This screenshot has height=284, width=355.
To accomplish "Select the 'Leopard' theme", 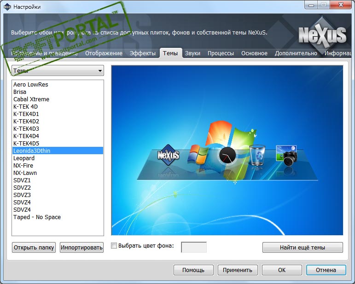I will [58, 158].
